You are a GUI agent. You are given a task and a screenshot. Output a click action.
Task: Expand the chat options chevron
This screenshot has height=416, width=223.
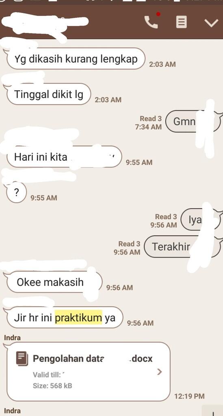point(211,23)
